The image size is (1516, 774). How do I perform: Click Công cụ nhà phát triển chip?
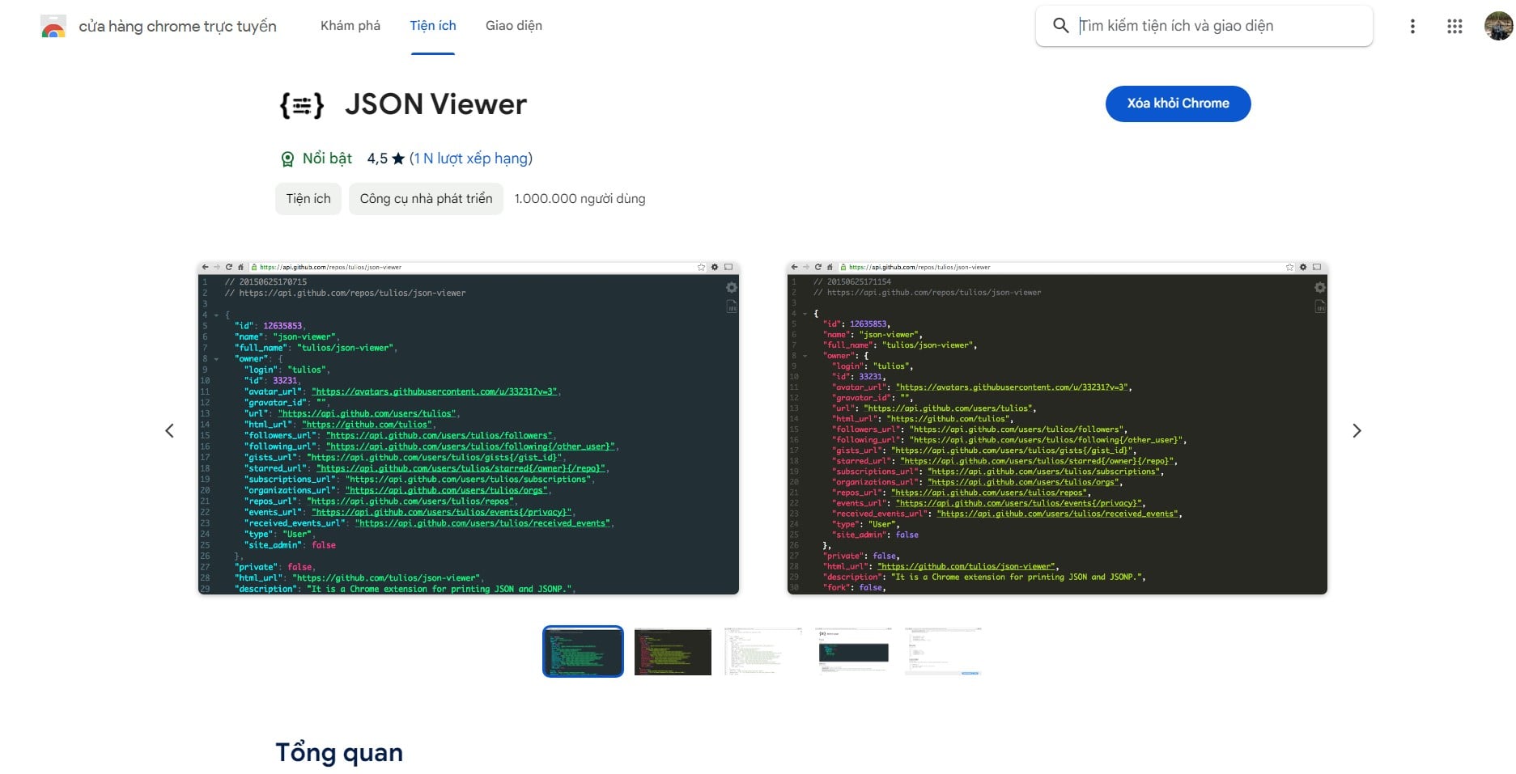(426, 199)
